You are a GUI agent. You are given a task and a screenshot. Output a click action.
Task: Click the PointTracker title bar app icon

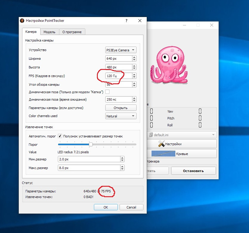pos(22,21)
